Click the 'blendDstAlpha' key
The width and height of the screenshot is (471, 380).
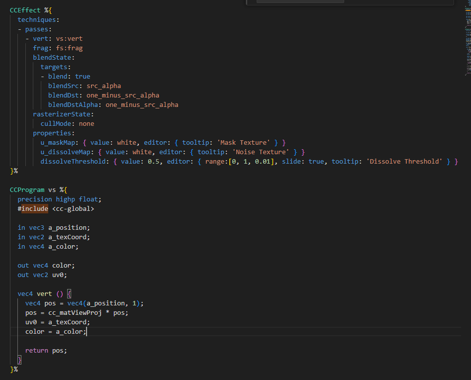[x=73, y=105]
